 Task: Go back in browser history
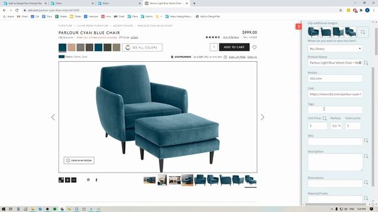point(4,11)
